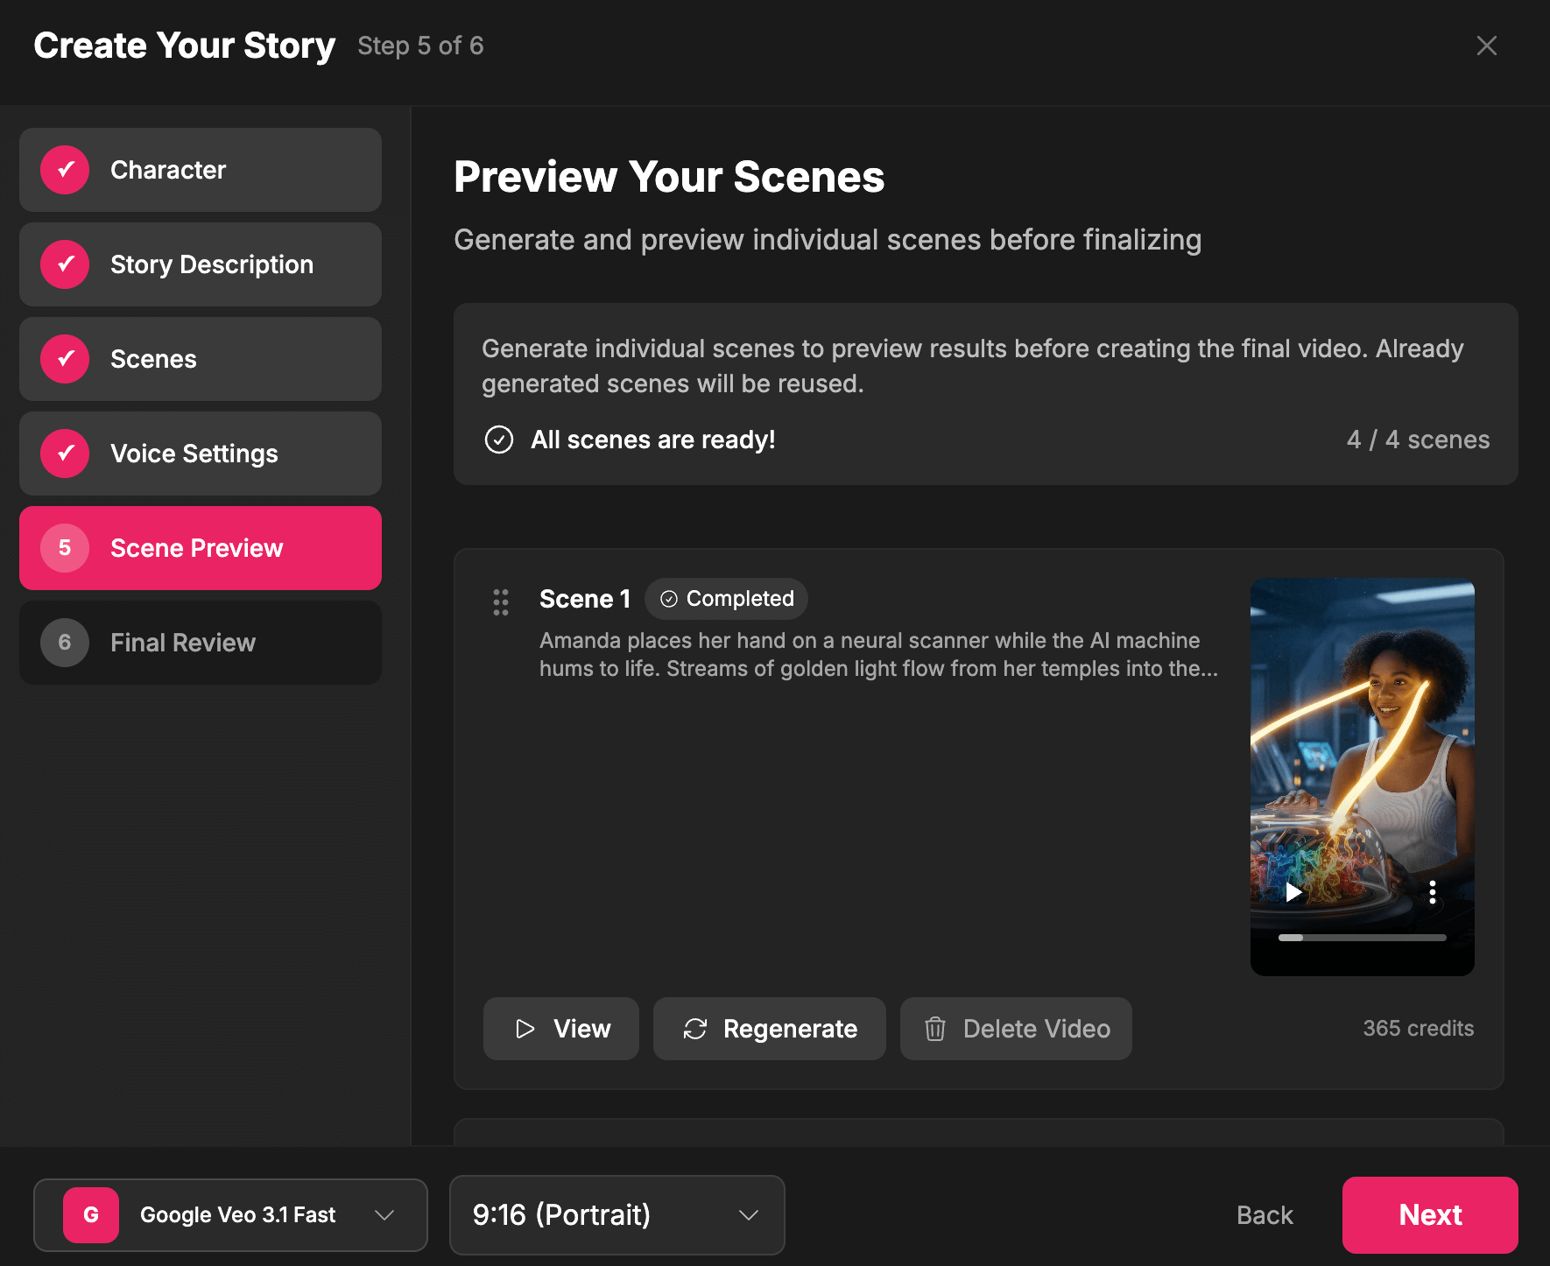This screenshot has height=1266, width=1550.
Task: Switch to Voice Settings step
Action: tap(201, 454)
